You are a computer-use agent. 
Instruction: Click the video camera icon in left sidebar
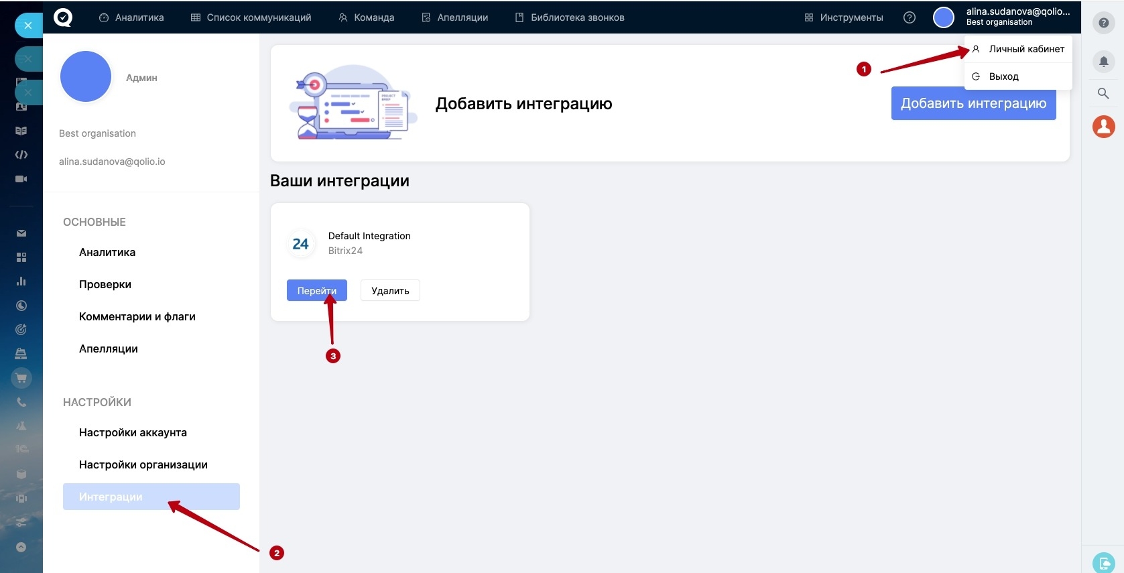(x=21, y=179)
